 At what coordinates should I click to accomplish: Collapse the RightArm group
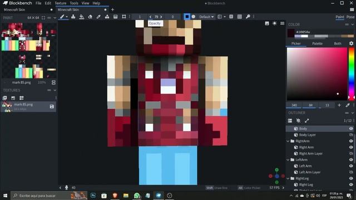click(288, 141)
